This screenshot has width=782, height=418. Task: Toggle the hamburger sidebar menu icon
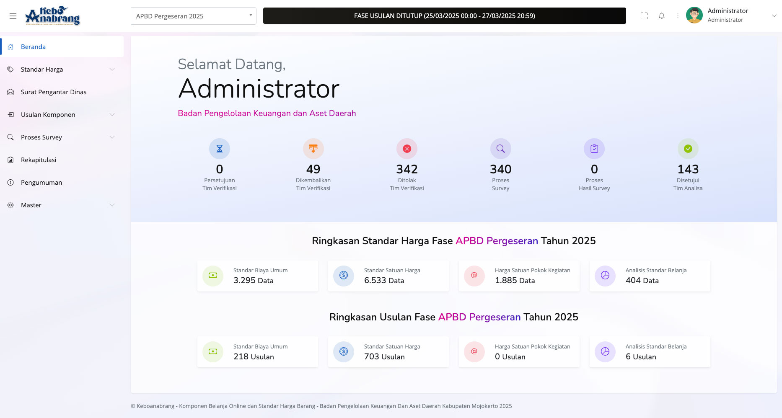coord(13,16)
